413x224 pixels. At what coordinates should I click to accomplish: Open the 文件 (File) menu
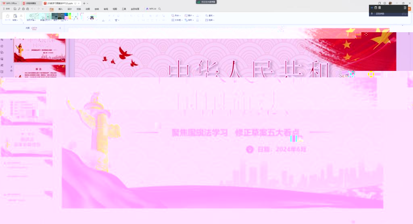[x=6, y=8]
